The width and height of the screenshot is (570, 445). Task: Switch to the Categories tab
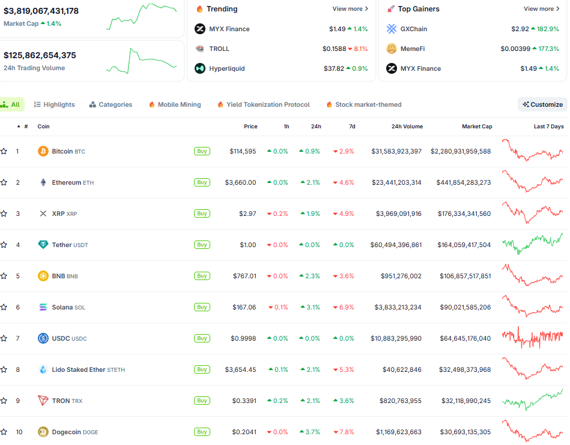pos(111,104)
